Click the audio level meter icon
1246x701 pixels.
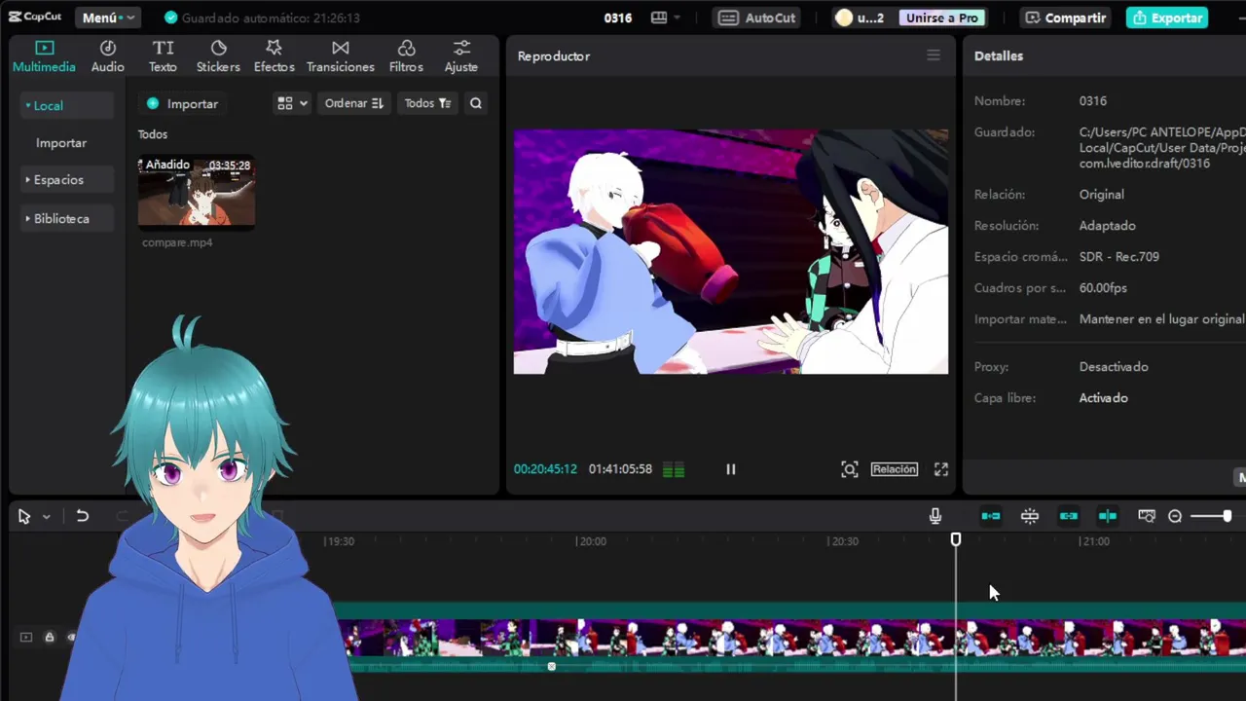[x=674, y=469]
